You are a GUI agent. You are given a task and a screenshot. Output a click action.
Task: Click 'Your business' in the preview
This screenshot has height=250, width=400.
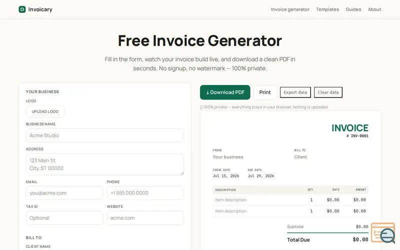[x=228, y=157]
